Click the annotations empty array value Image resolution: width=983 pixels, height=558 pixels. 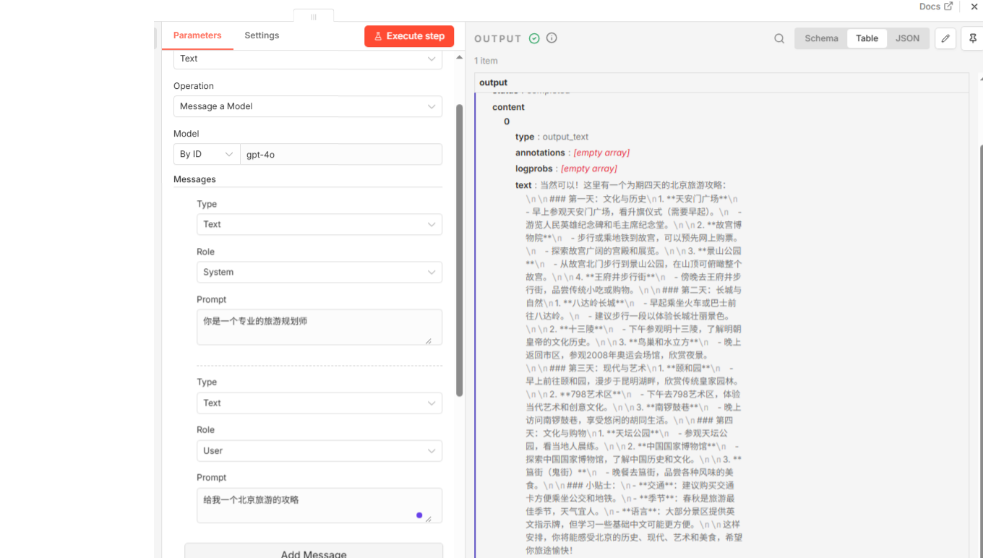pos(601,153)
